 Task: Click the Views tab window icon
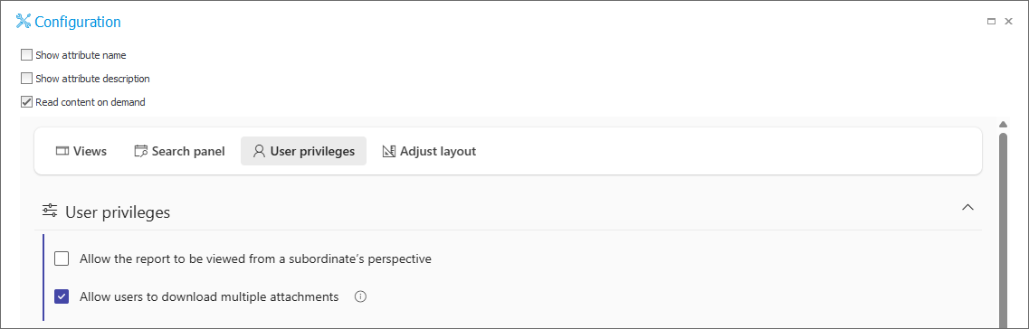tap(62, 151)
